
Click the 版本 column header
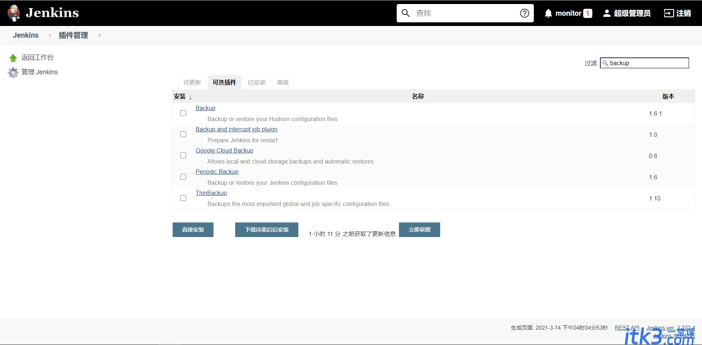[668, 96]
